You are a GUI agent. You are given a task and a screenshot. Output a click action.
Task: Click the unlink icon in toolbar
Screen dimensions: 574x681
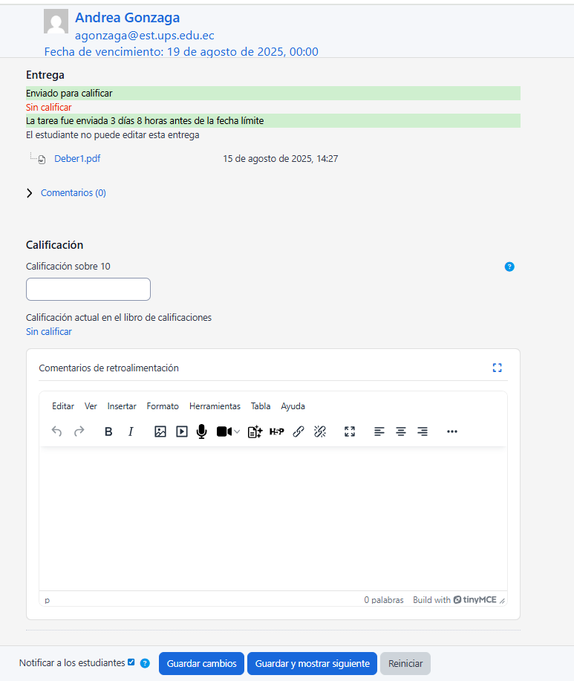320,431
